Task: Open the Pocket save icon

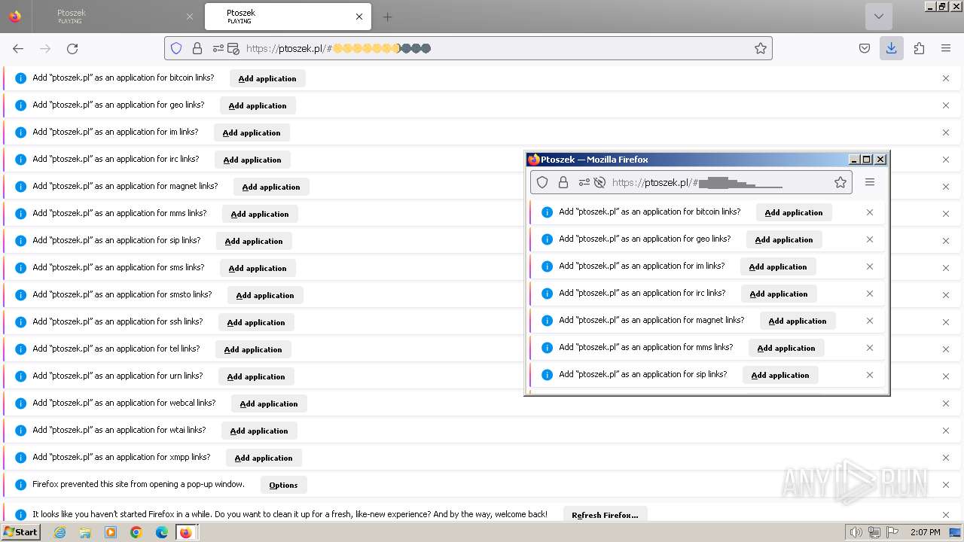Action: tap(865, 48)
